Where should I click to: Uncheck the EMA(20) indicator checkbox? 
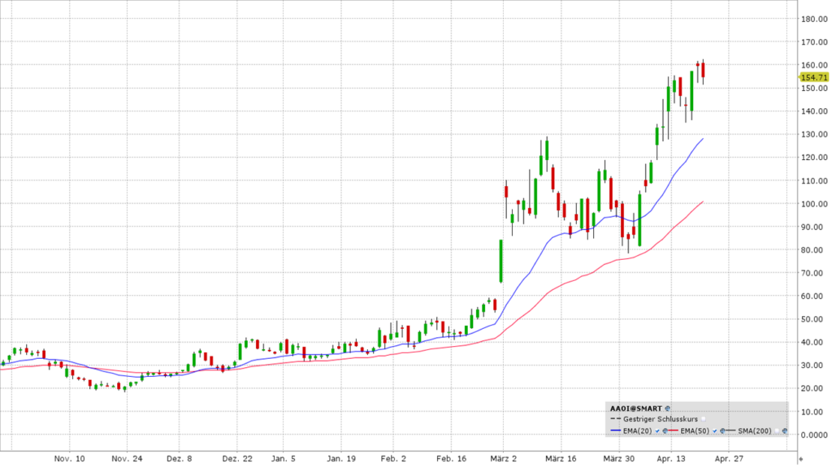point(657,430)
